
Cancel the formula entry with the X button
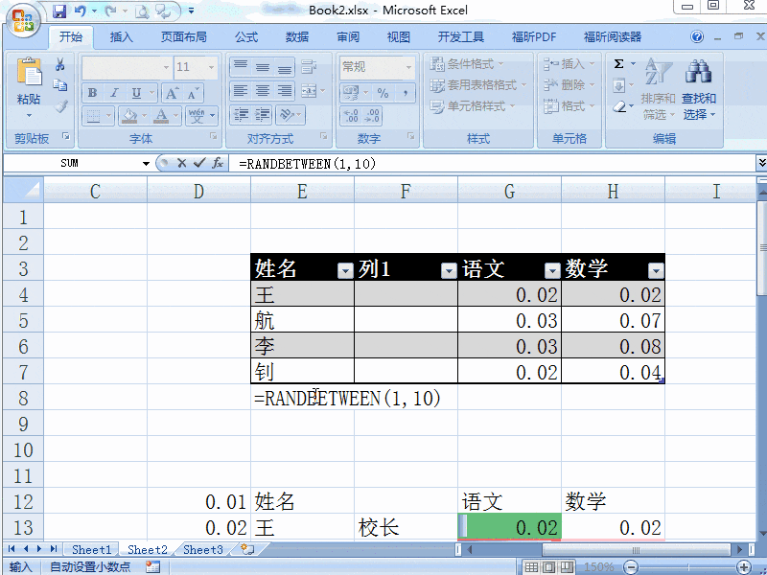[x=182, y=163]
